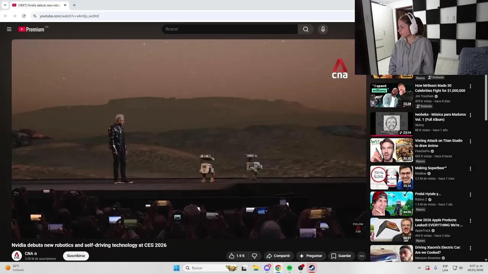Open the YouTube hamburger guide menu
488x274 pixels.
coord(9,29)
